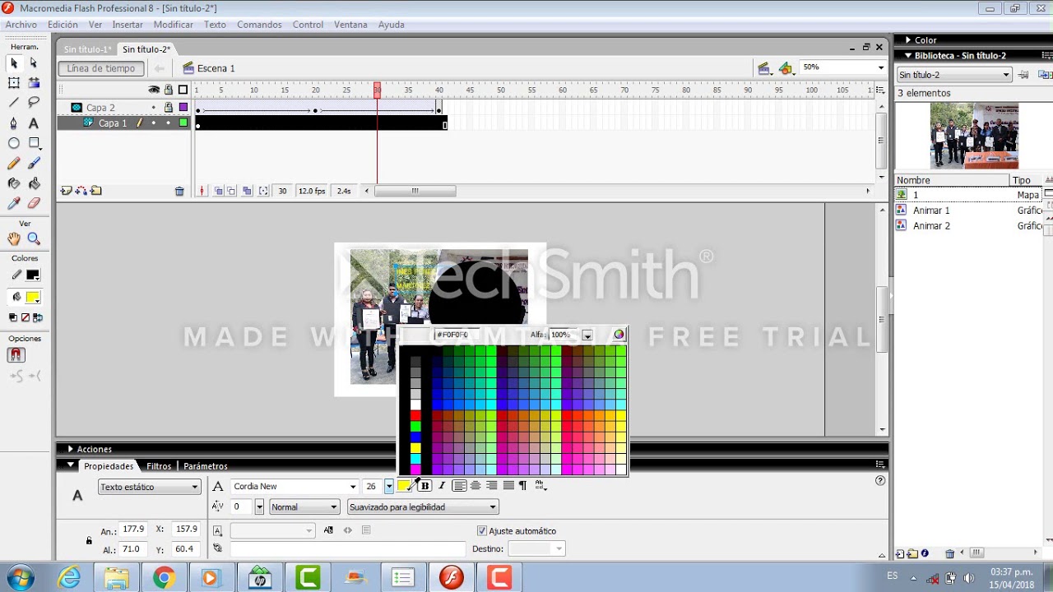
Task: Toggle the Ajuste automático checkbox
Action: point(482,531)
